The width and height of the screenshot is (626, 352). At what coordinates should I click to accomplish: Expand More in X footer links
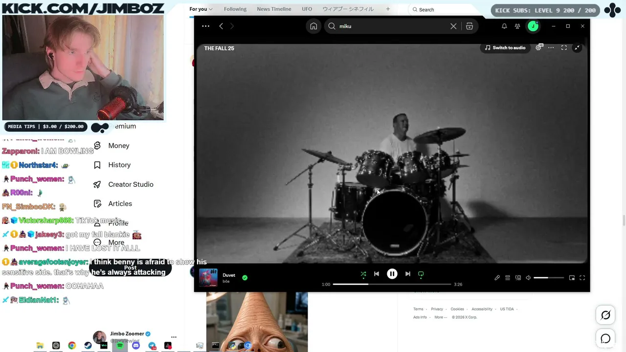coord(440,317)
